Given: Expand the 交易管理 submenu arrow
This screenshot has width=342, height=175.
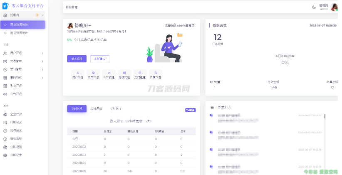Looking at the screenshot, I should pyautogui.click(x=42, y=62).
